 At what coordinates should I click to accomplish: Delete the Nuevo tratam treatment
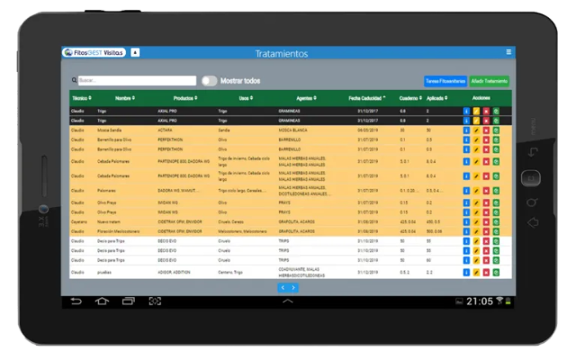click(486, 220)
